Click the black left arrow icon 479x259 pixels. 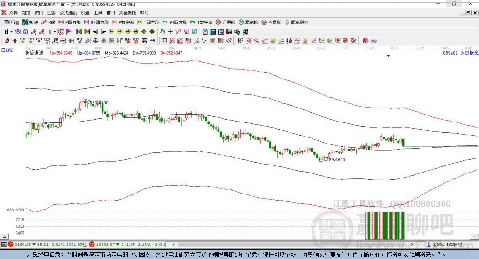click(x=95, y=32)
